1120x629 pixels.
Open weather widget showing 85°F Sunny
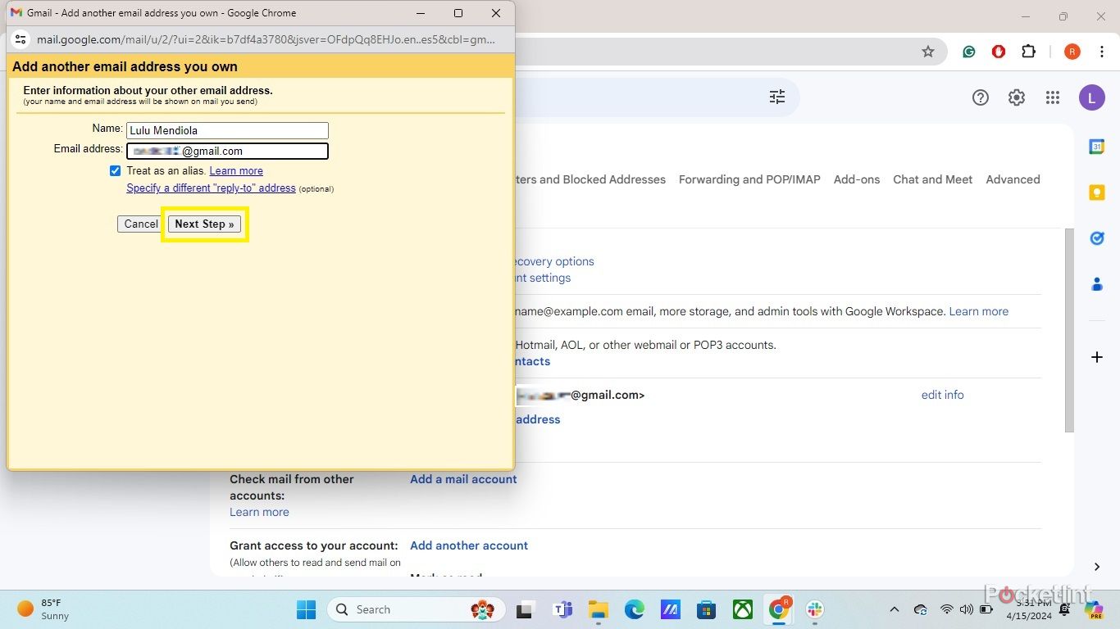[x=44, y=609]
